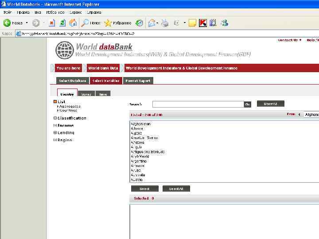Open Favorites star toolbar button
Screen dimensions: 319x239
coord(117,23)
